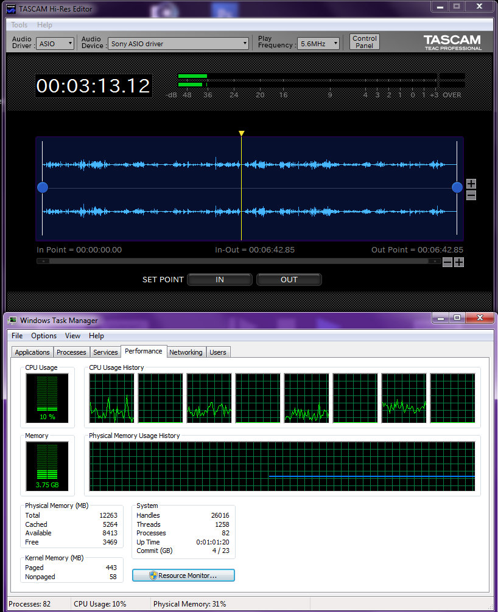Click the waveform vertical zoom-out minus icon
Viewport: 498px width, 612px height.
coord(471,195)
